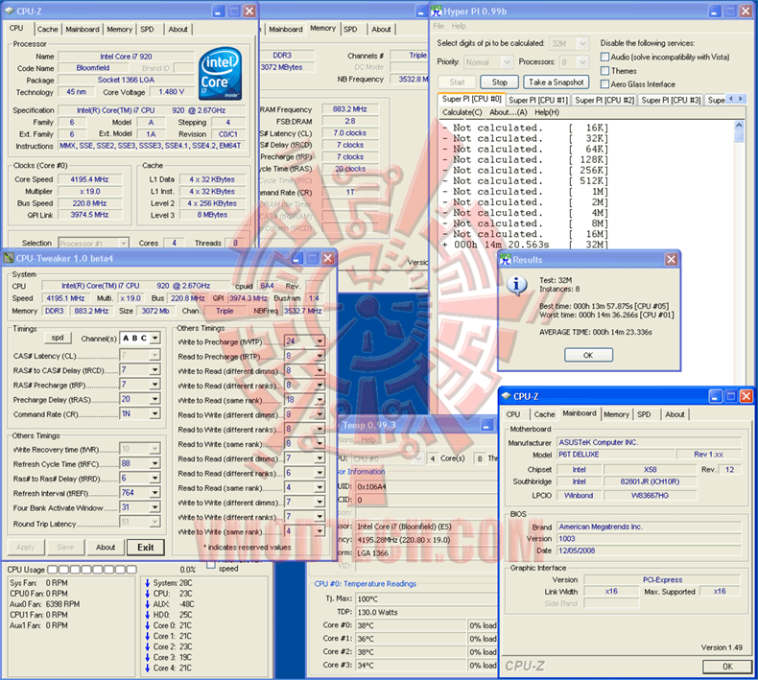Open the Calculate(C) menu in Super PI
Screen dimensions: 758x680
point(462,112)
